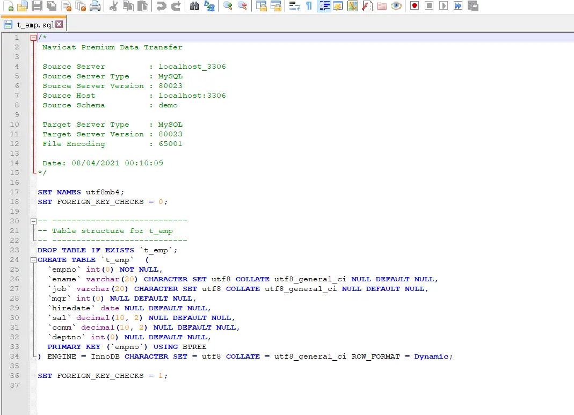Screen dimensions: 574x415
Task: Click the Print icon in the toolbar
Action: [x=95, y=6]
